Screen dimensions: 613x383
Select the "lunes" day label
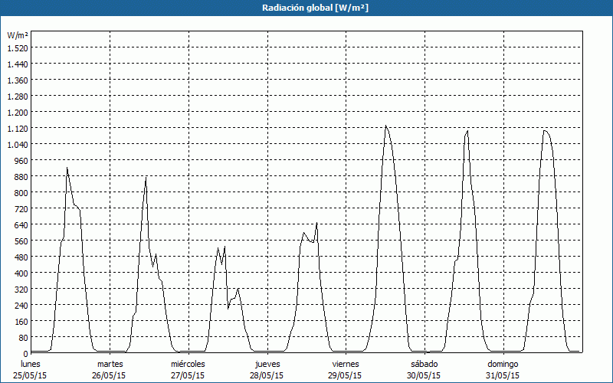(31, 364)
